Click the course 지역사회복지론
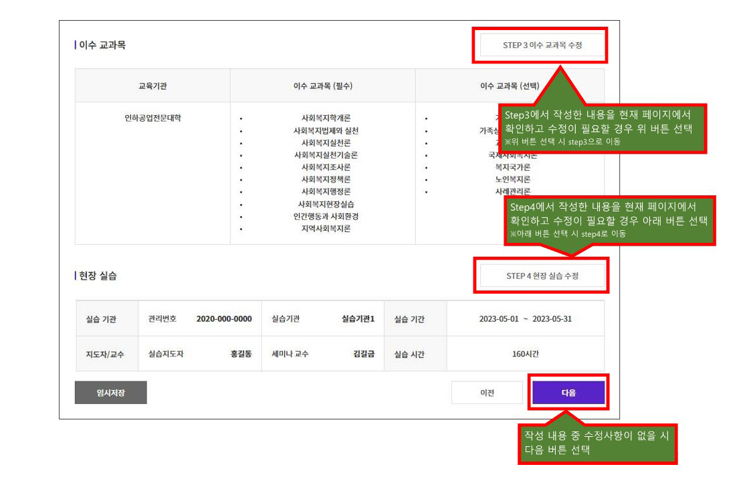Viewport: 751px width, 485px height. (326, 229)
